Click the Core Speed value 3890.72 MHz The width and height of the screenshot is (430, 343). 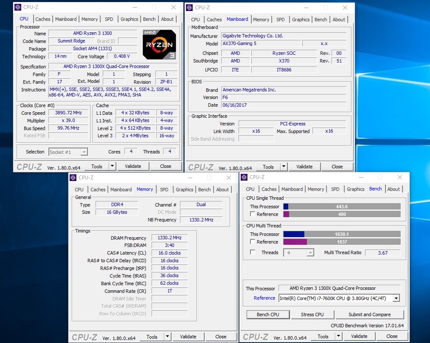pos(69,113)
